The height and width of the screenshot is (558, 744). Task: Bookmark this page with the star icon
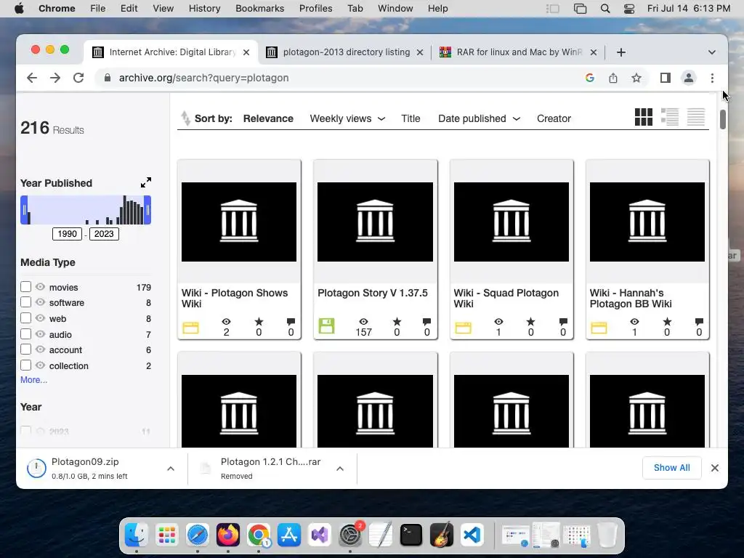636,78
